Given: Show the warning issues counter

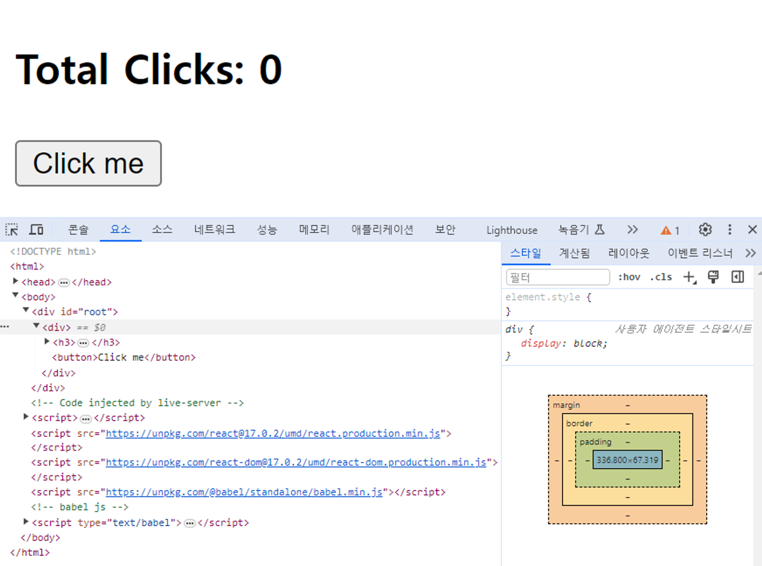Looking at the screenshot, I should 670,230.
